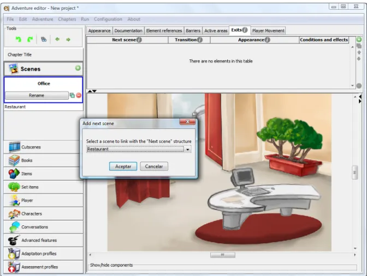Open the About menu

point(134,19)
